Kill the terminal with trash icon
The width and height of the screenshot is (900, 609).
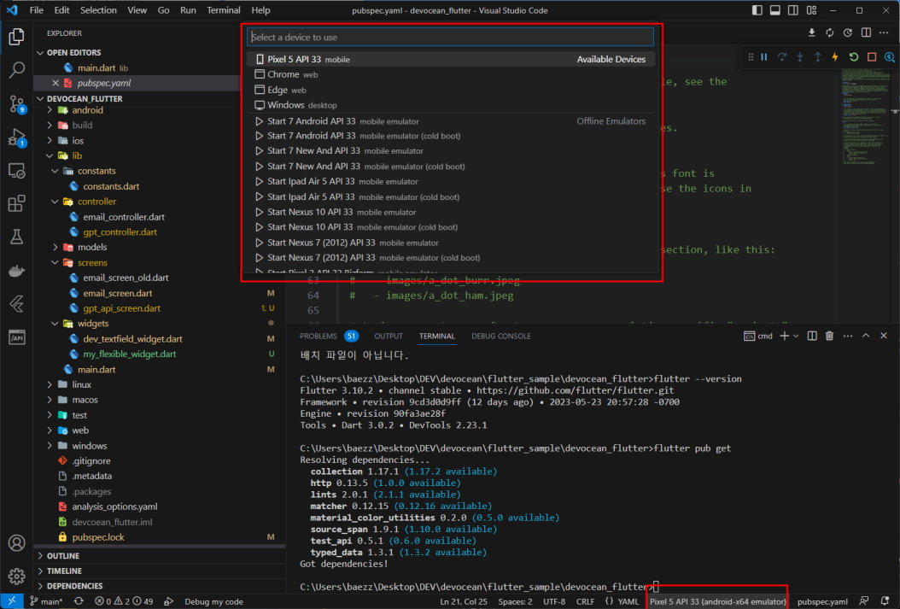[x=829, y=336]
